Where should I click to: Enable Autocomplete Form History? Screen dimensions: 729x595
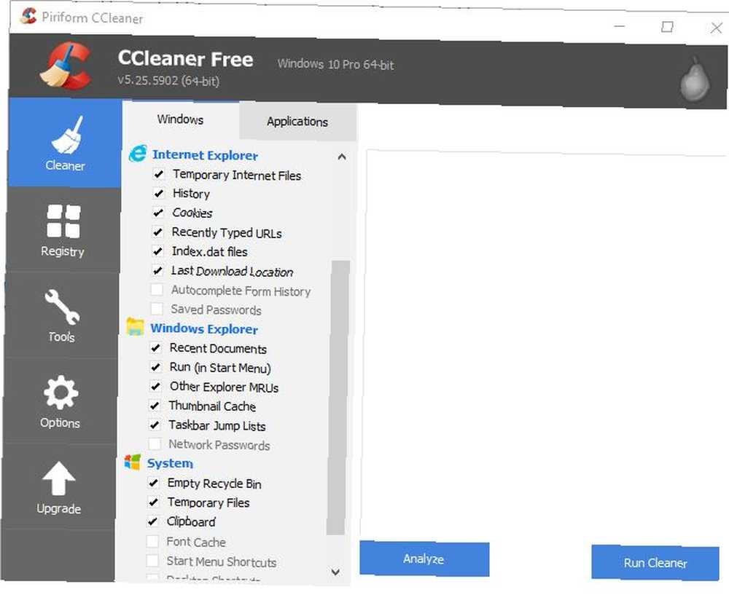(157, 290)
